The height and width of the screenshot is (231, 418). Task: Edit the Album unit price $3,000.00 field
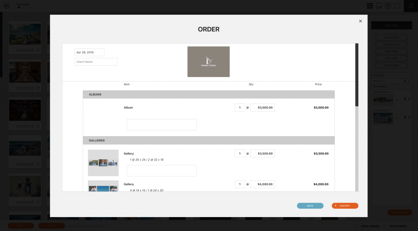[x=262, y=108]
